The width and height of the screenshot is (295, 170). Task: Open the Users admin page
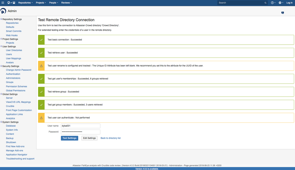(9, 54)
